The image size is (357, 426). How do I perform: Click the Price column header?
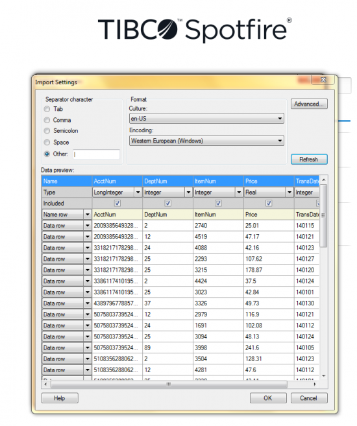tap(269, 181)
